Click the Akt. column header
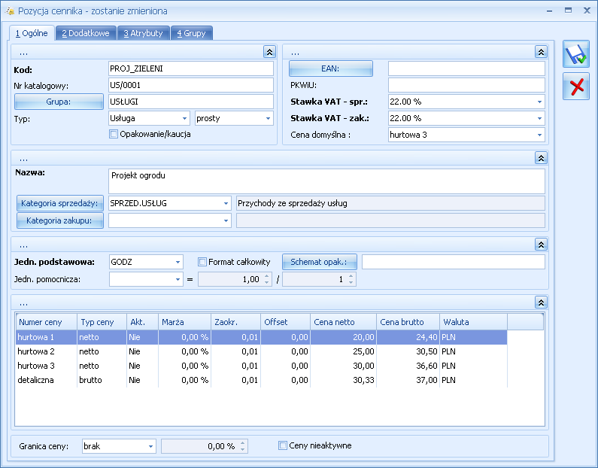The width and height of the screenshot is (598, 468). click(x=142, y=322)
